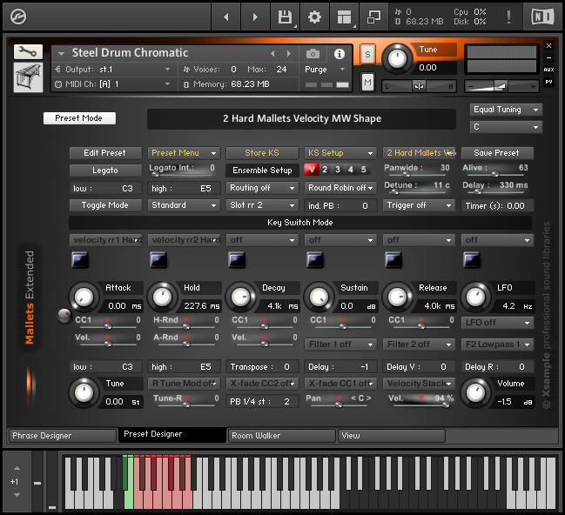Viewport: 565px width, 515px height.
Task: Click the Release knob
Action: click(x=397, y=298)
